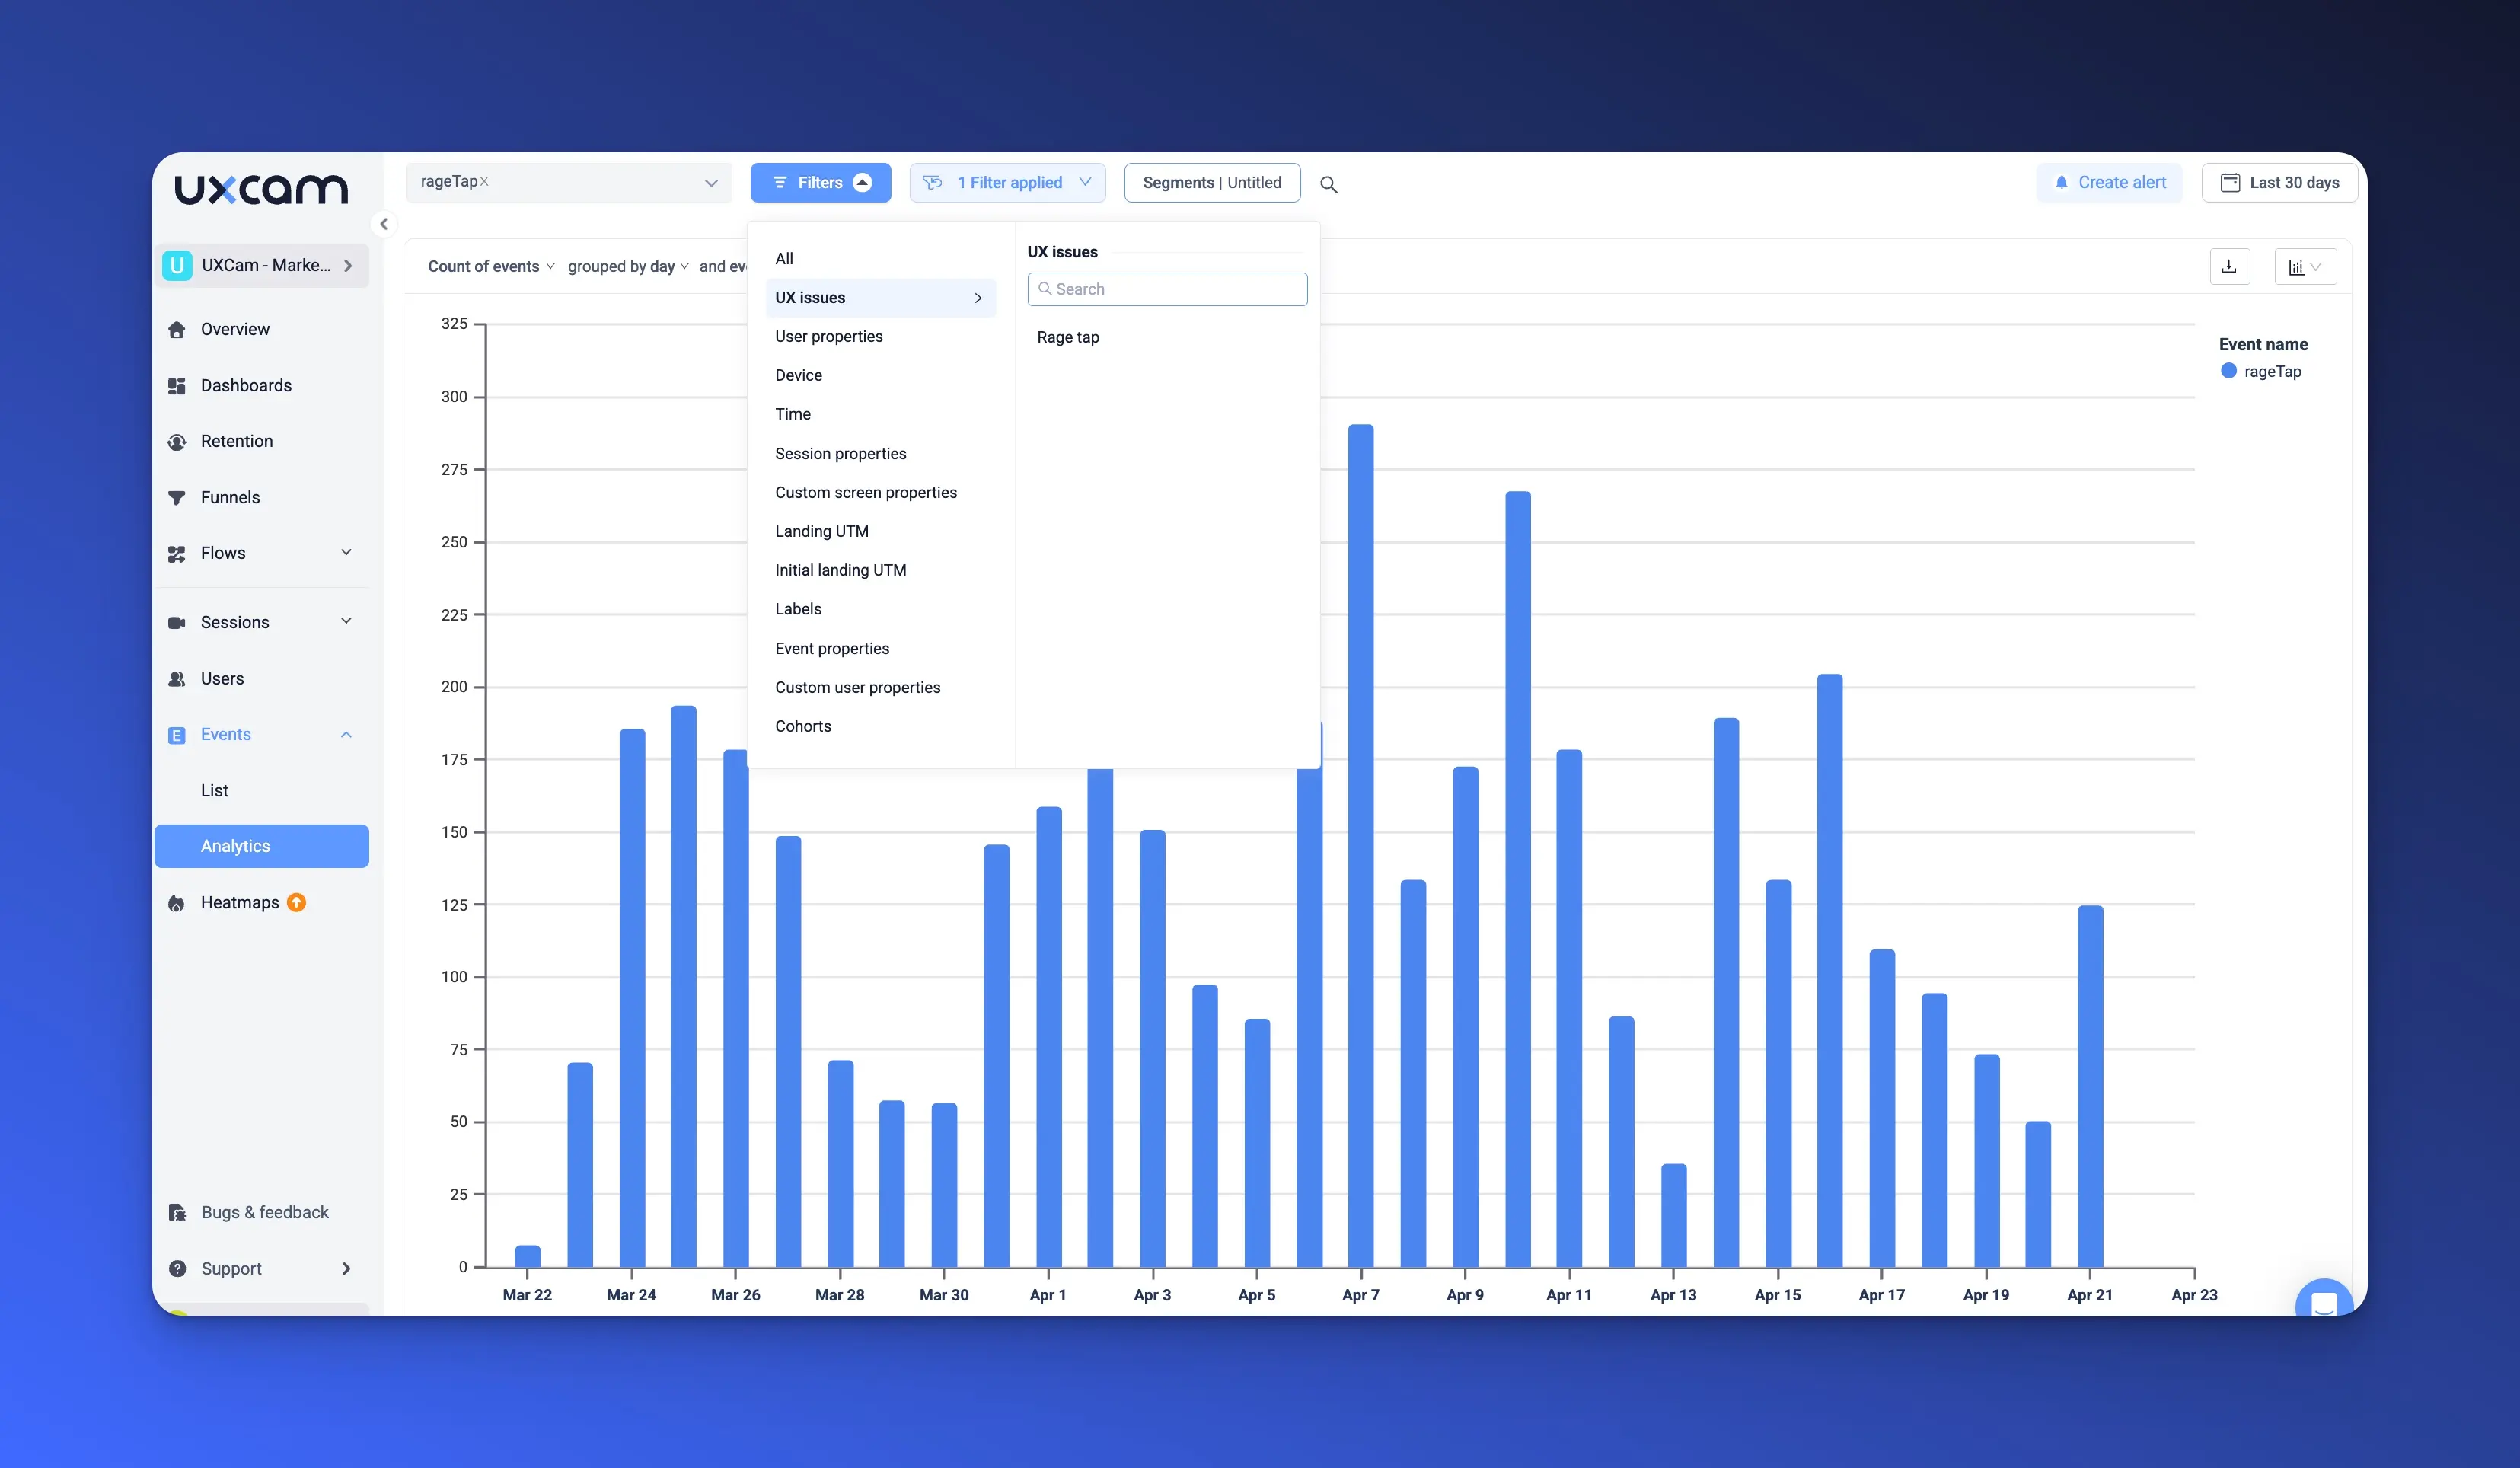Toggle the rageTap legend series dot
This screenshot has height=1468, width=2520.
click(x=2228, y=371)
